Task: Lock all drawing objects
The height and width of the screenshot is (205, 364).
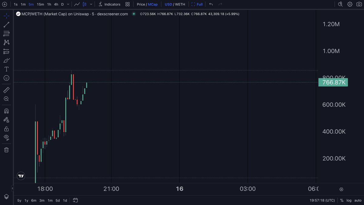Action: pyautogui.click(x=6, y=128)
